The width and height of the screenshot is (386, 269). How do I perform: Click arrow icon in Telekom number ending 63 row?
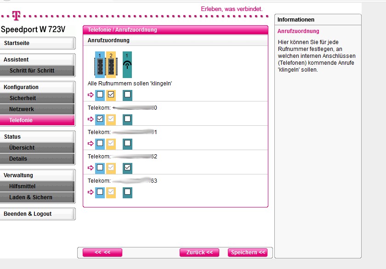tap(91, 192)
